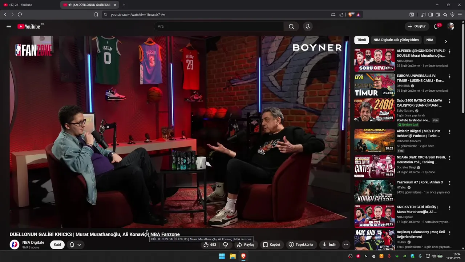The width and height of the screenshot is (465, 262).
Task: Share page link from address bar
Action: pos(341,15)
